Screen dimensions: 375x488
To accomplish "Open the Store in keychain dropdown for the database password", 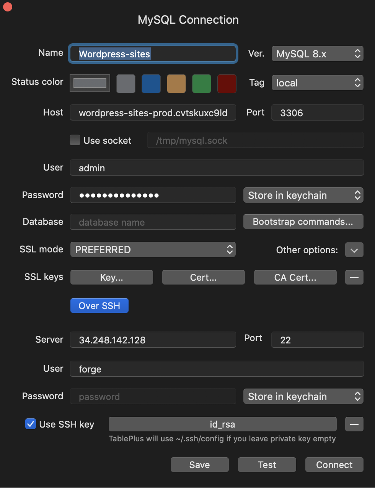I will click(303, 195).
